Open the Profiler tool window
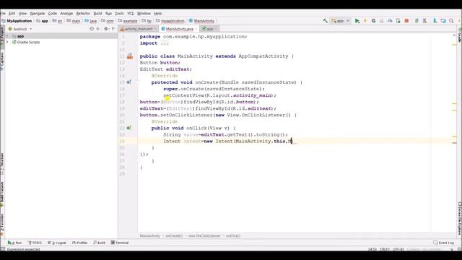 click(x=80, y=243)
